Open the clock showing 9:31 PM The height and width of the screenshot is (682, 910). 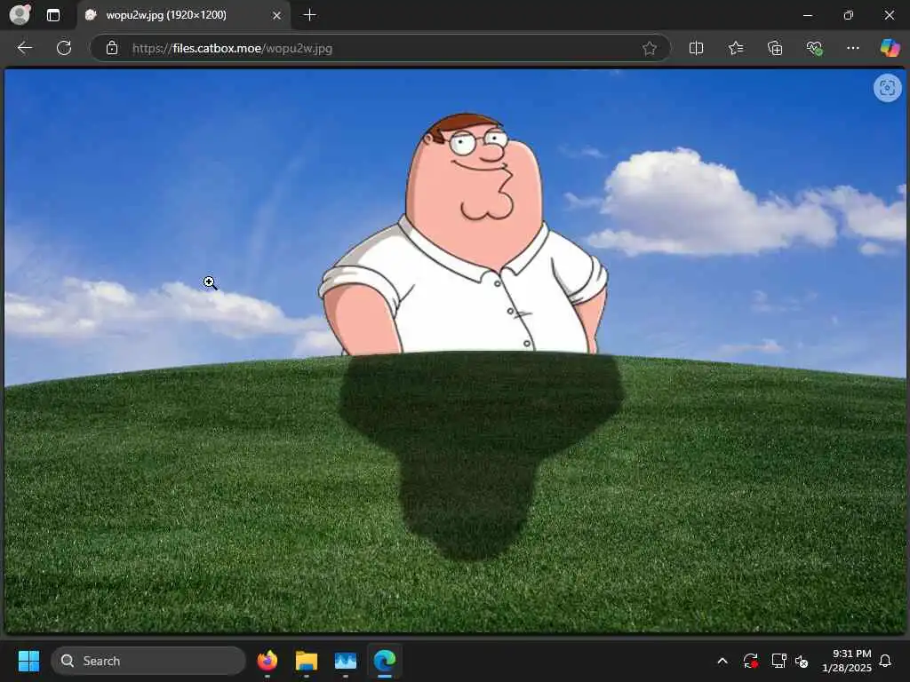(847, 661)
